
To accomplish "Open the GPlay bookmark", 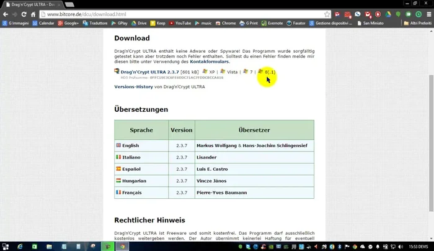I will (119, 23).
